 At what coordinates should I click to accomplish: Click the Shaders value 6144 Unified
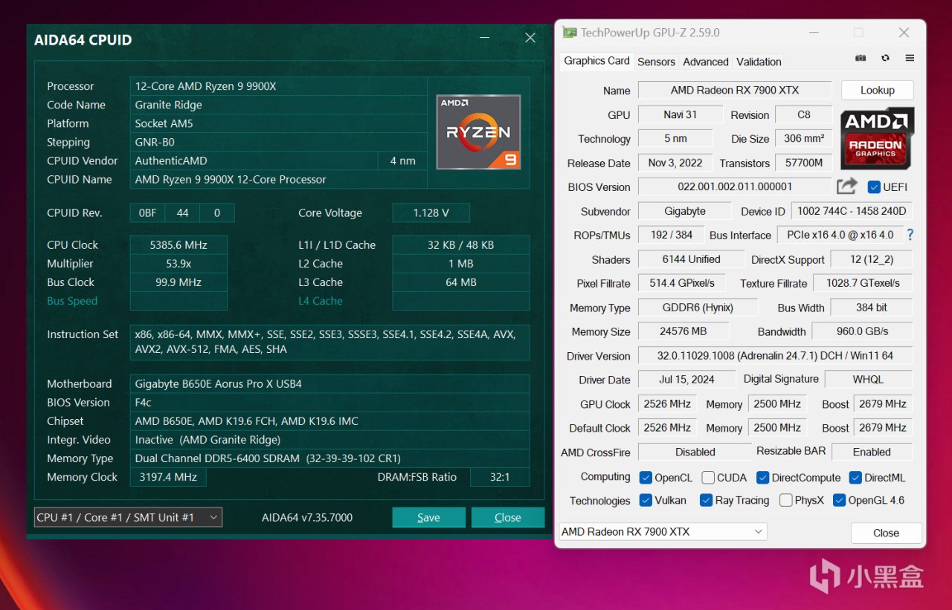click(x=691, y=259)
